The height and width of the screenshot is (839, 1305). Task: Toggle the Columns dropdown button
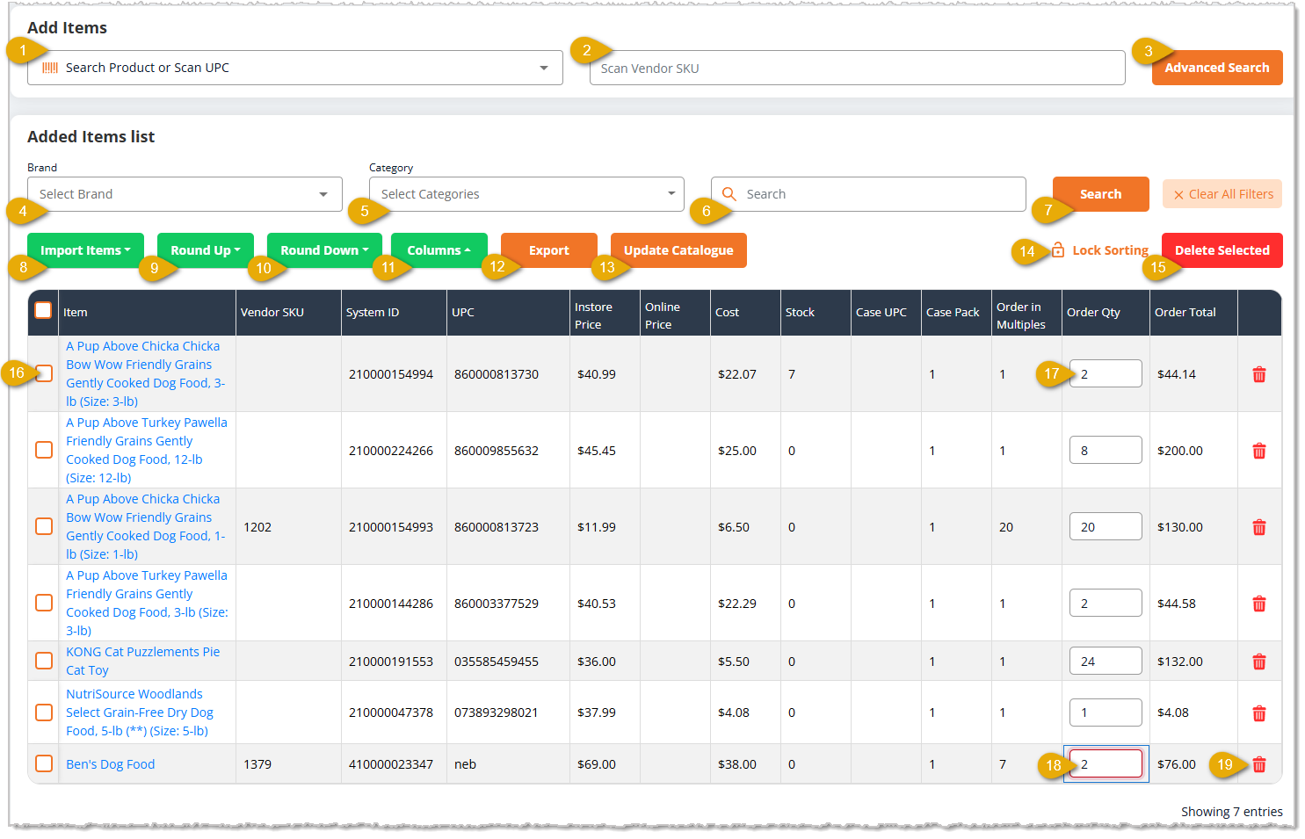coord(439,250)
